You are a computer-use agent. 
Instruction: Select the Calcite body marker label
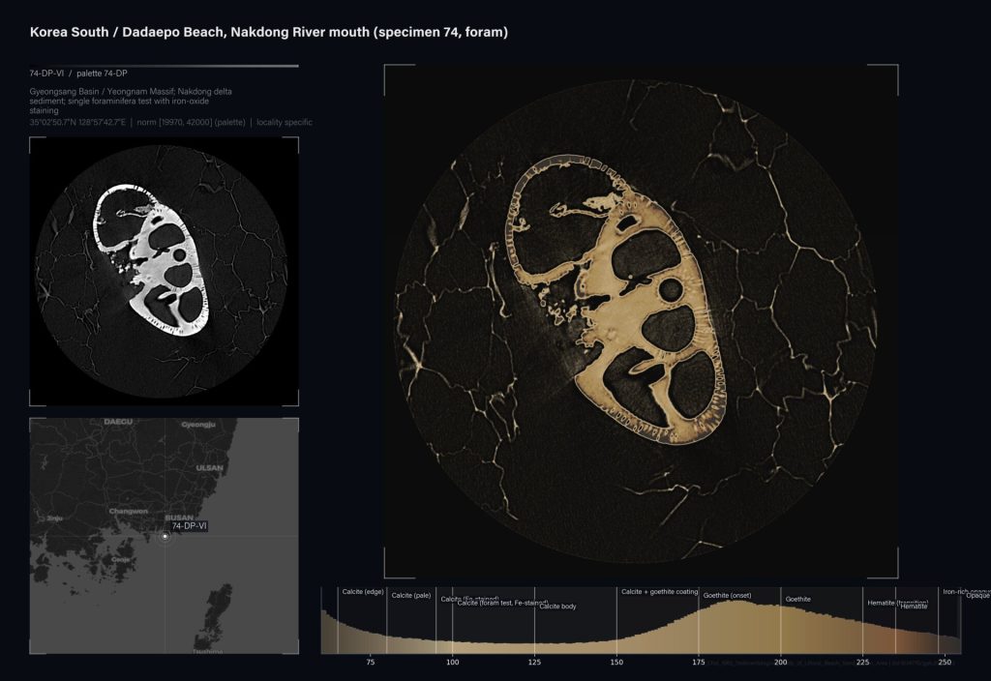(x=558, y=607)
